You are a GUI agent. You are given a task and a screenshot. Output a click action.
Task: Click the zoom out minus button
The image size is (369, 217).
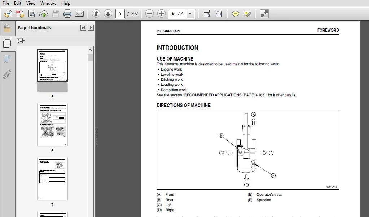pyautogui.click(x=149, y=14)
